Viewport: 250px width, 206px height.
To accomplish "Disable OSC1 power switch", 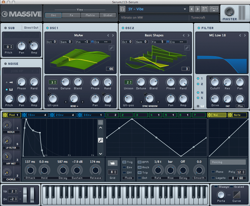I will [47, 28].
